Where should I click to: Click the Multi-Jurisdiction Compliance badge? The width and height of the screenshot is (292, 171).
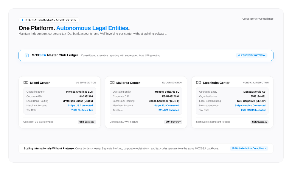pyautogui.click(x=249, y=148)
